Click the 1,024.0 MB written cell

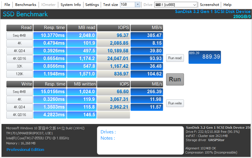click(82, 92)
